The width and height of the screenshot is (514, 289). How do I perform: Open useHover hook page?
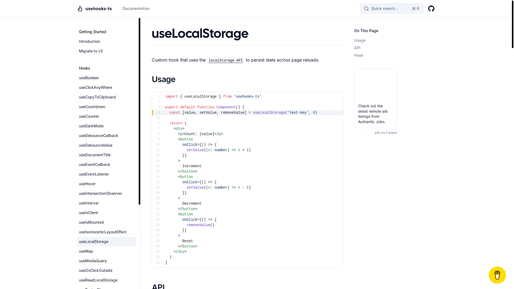pyautogui.click(x=106, y=184)
